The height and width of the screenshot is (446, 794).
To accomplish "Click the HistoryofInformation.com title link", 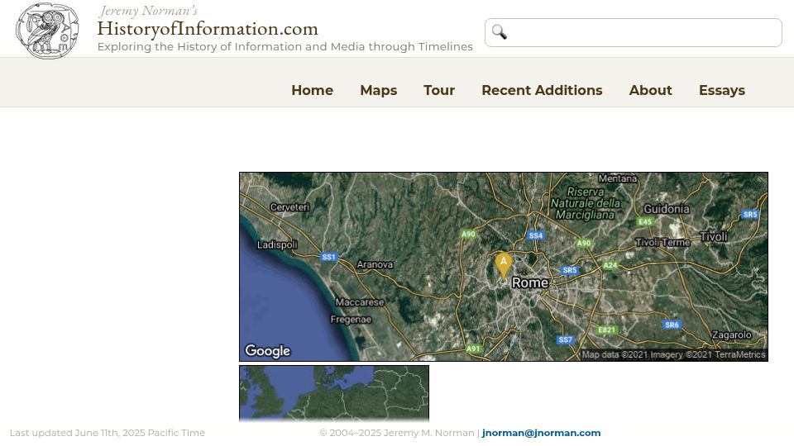I will (208, 28).
